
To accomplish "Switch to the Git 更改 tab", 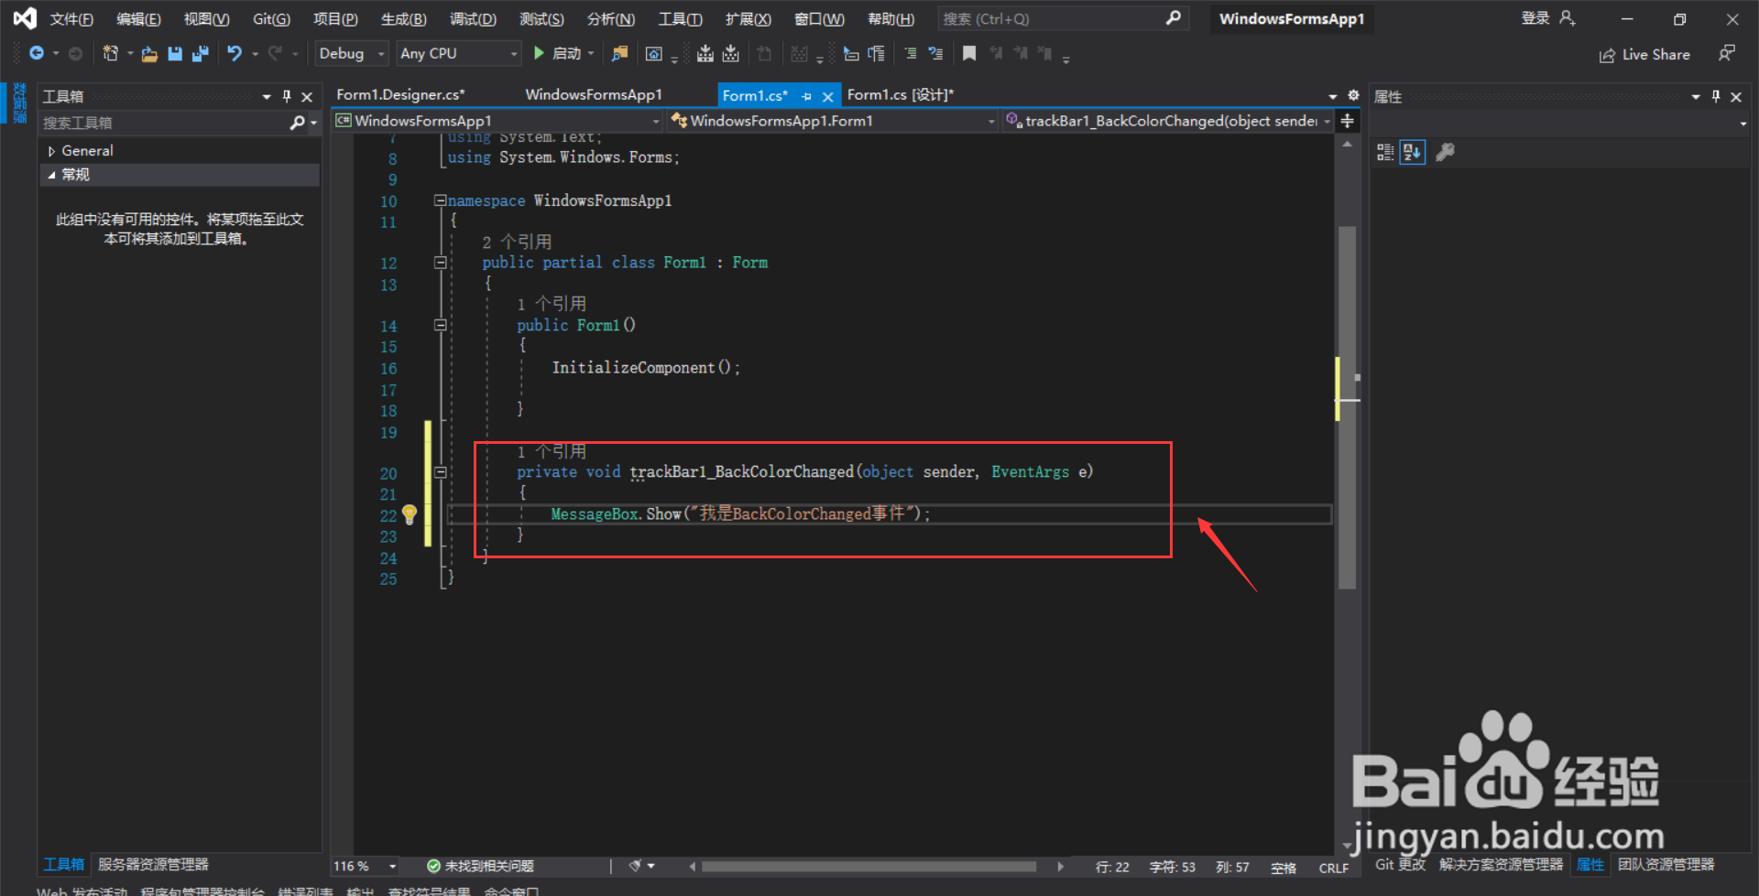I will (x=1400, y=865).
